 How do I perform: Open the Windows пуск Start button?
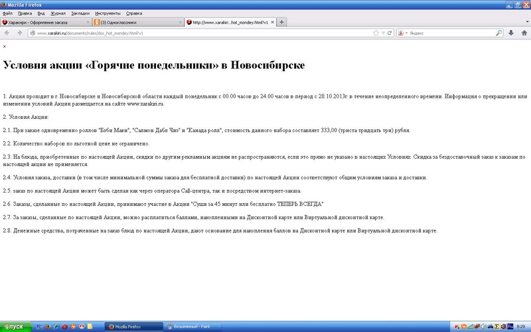[x=15, y=327]
